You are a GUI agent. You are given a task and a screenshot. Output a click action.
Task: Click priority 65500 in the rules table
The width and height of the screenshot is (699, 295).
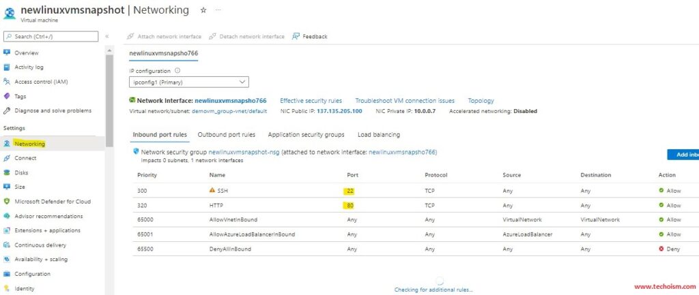tap(145, 249)
